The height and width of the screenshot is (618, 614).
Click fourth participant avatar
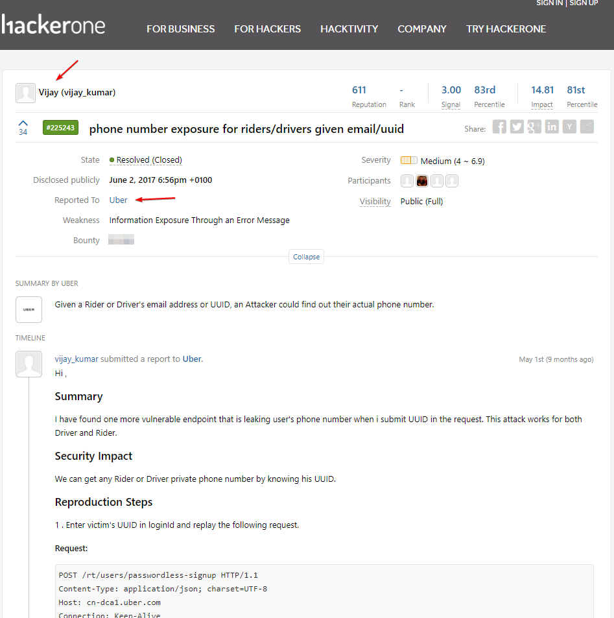pyautogui.click(x=452, y=181)
